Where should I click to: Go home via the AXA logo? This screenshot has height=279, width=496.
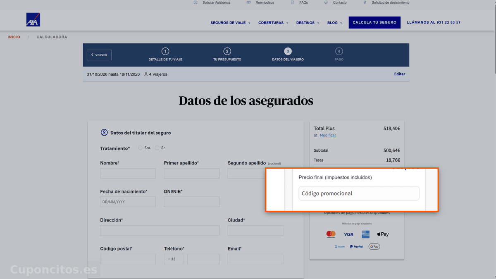(x=33, y=20)
